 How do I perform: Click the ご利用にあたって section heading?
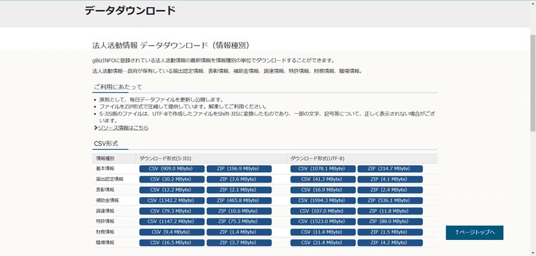(x=118, y=87)
